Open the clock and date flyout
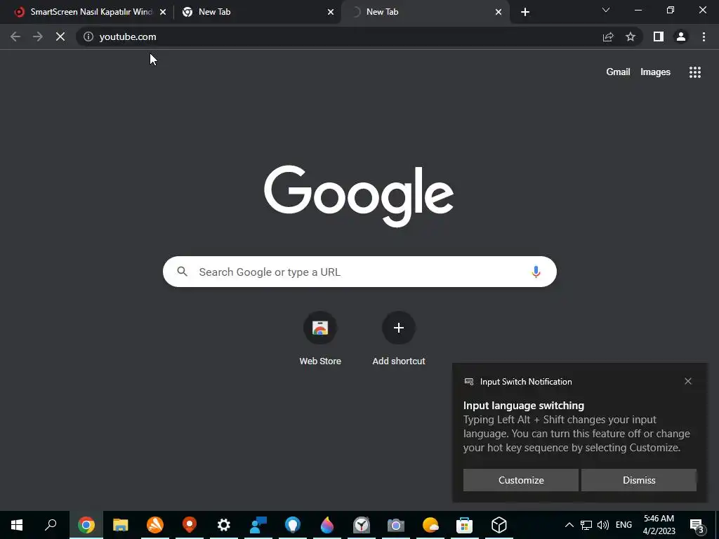Screen dimensions: 719x539 (x=659, y=525)
